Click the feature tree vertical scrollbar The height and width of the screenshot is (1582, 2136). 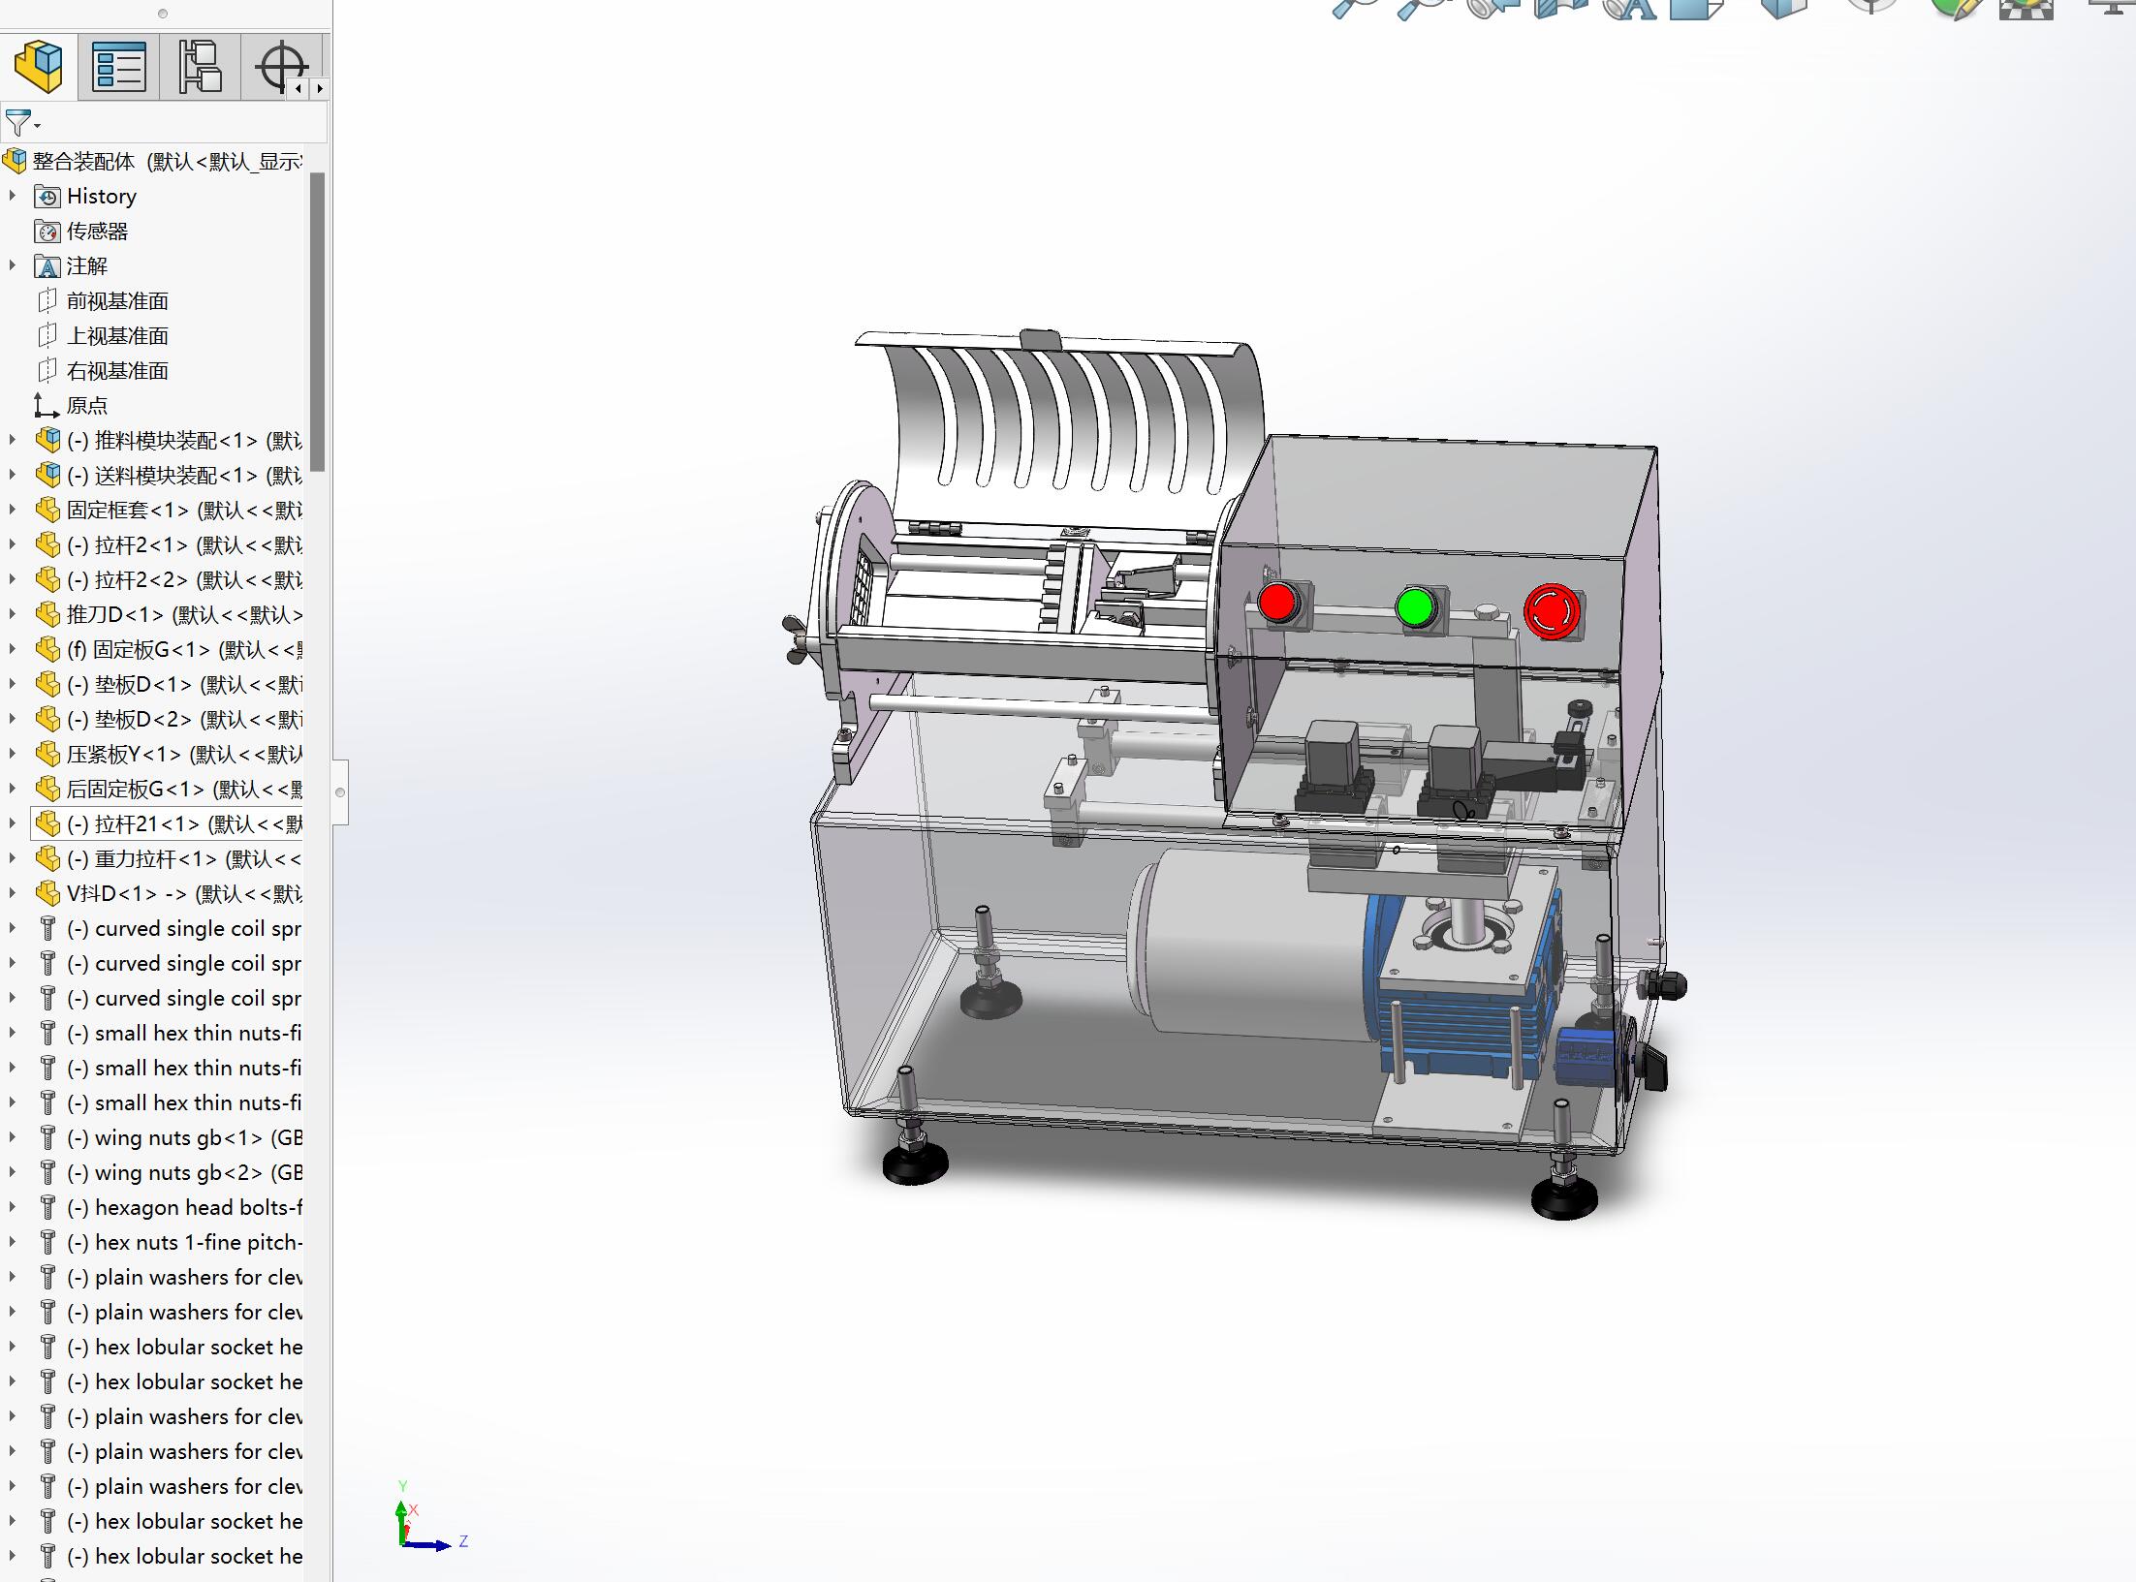317,320
